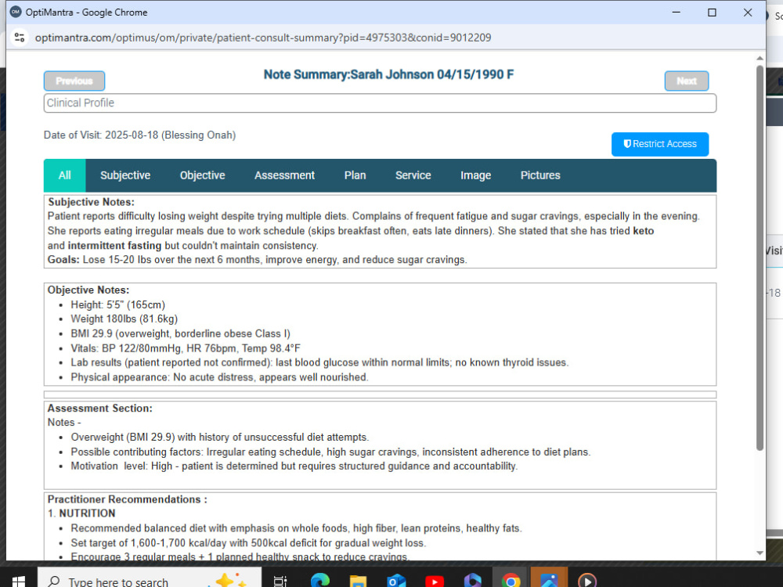Click the Previous note button
This screenshot has height=587, width=783.
[74, 81]
